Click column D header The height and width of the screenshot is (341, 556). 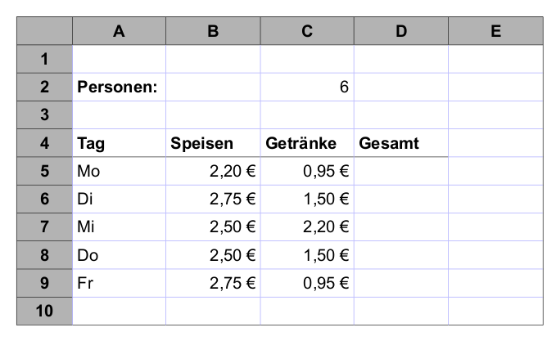coord(400,31)
